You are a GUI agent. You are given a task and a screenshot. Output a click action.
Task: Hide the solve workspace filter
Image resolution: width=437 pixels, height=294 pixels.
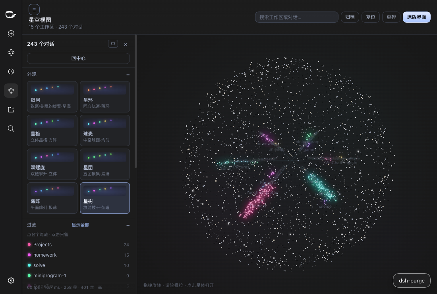tap(78, 265)
